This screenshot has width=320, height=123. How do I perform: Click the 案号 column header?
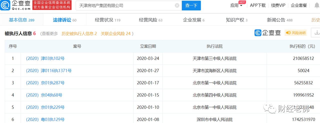pos(77,46)
